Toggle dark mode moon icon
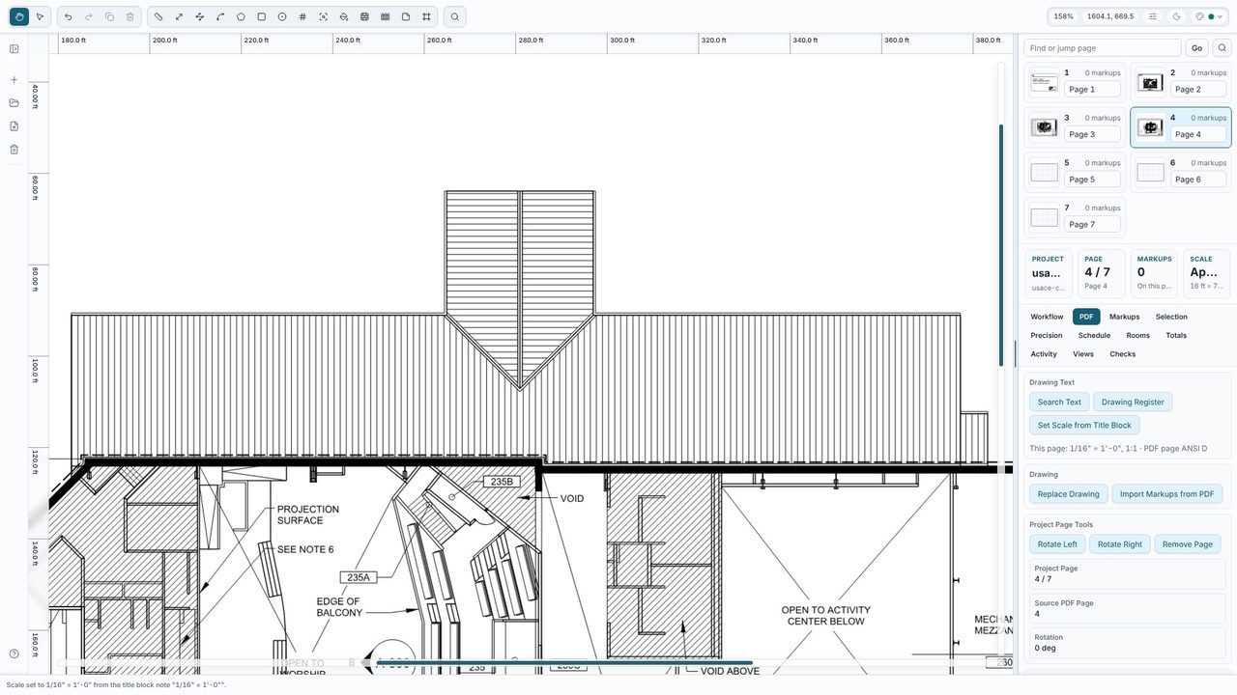This screenshot has height=695, width=1237. pos(1176,16)
